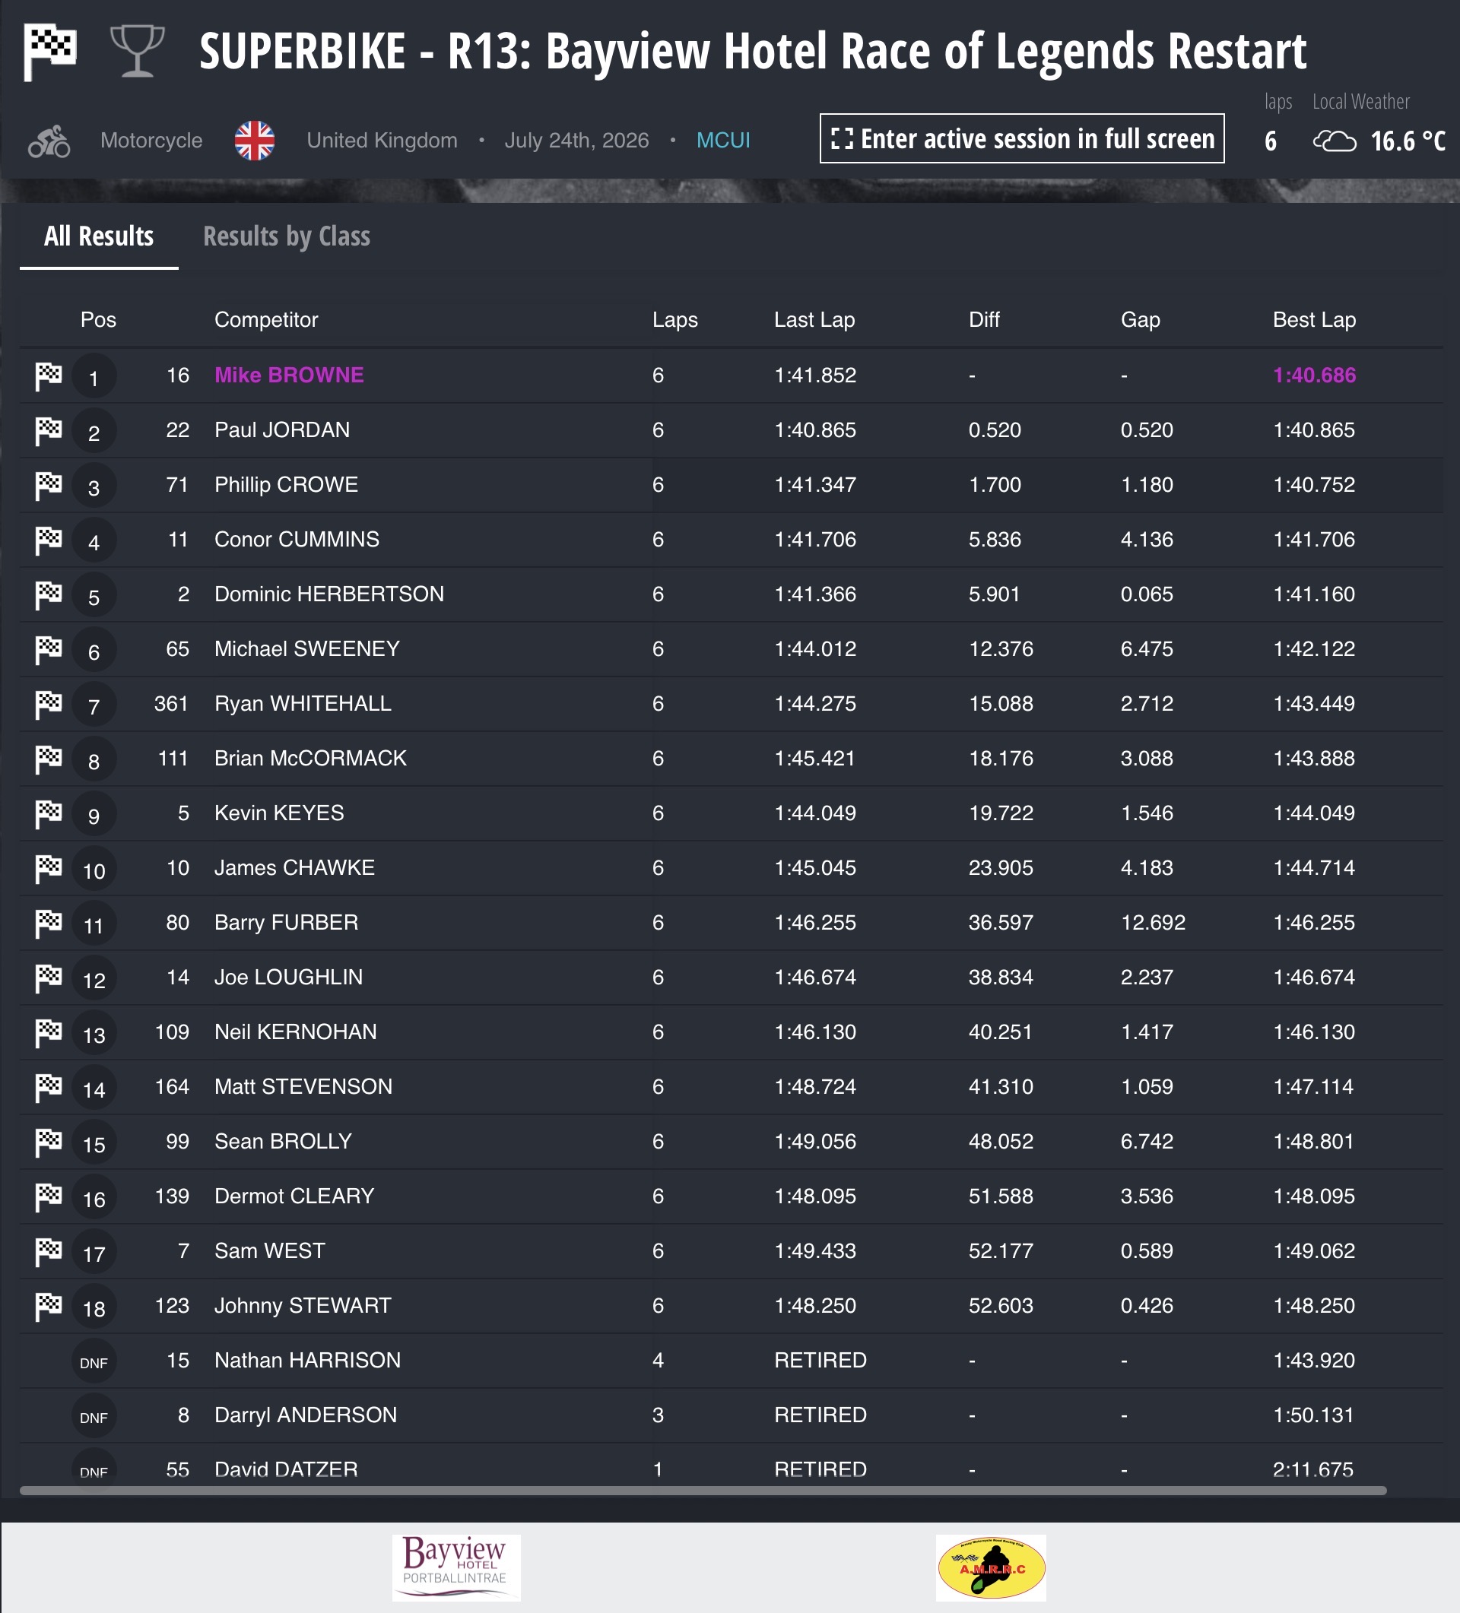The height and width of the screenshot is (1613, 1460).
Task: Click the Best Lap column header
Action: 1313,320
